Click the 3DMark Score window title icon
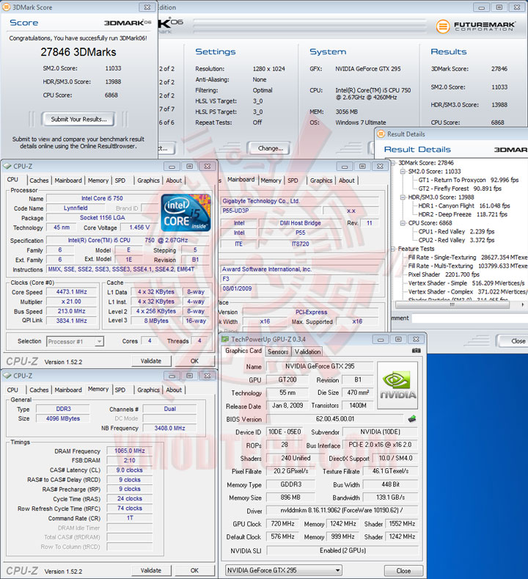The height and width of the screenshot is (579, 528). point(6,7)
